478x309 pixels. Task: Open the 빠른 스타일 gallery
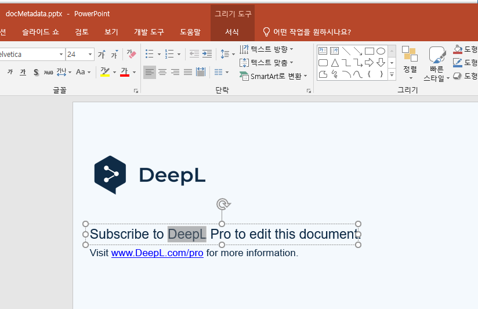tap(437, 64)
